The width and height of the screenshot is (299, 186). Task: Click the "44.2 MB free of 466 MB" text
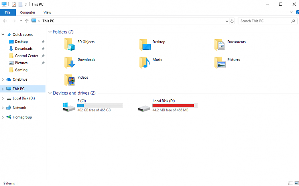pos(170,110)
